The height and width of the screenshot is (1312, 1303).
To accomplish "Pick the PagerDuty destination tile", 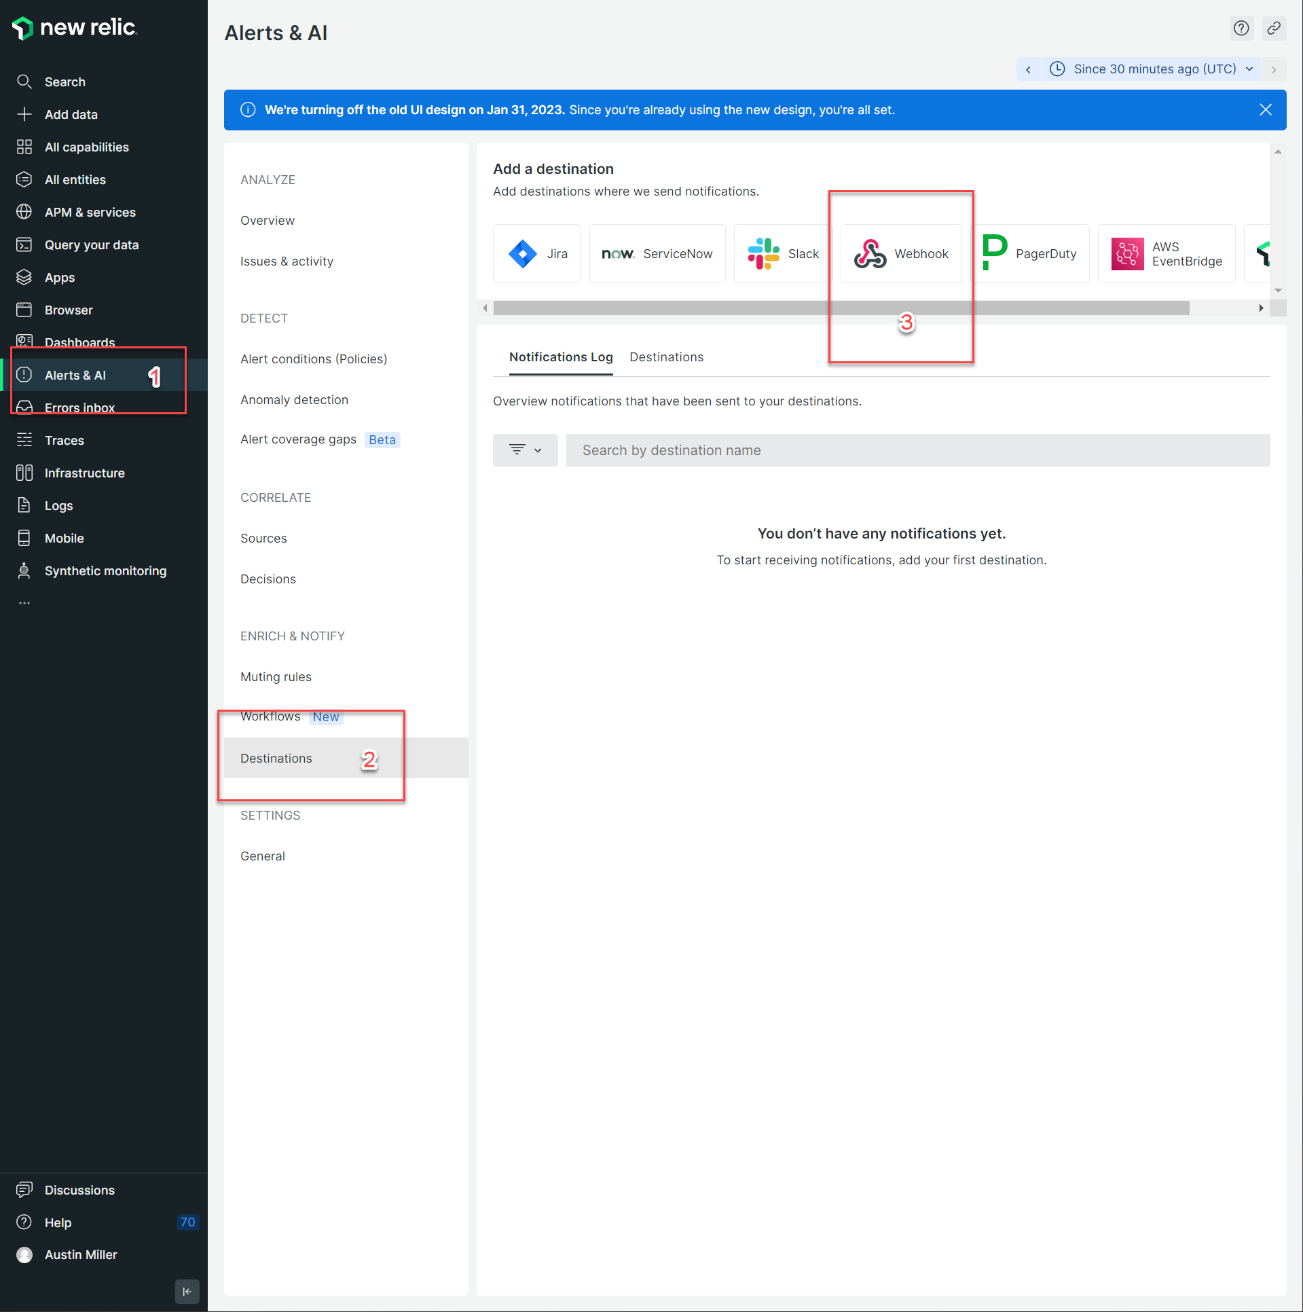I will 1031,254.
